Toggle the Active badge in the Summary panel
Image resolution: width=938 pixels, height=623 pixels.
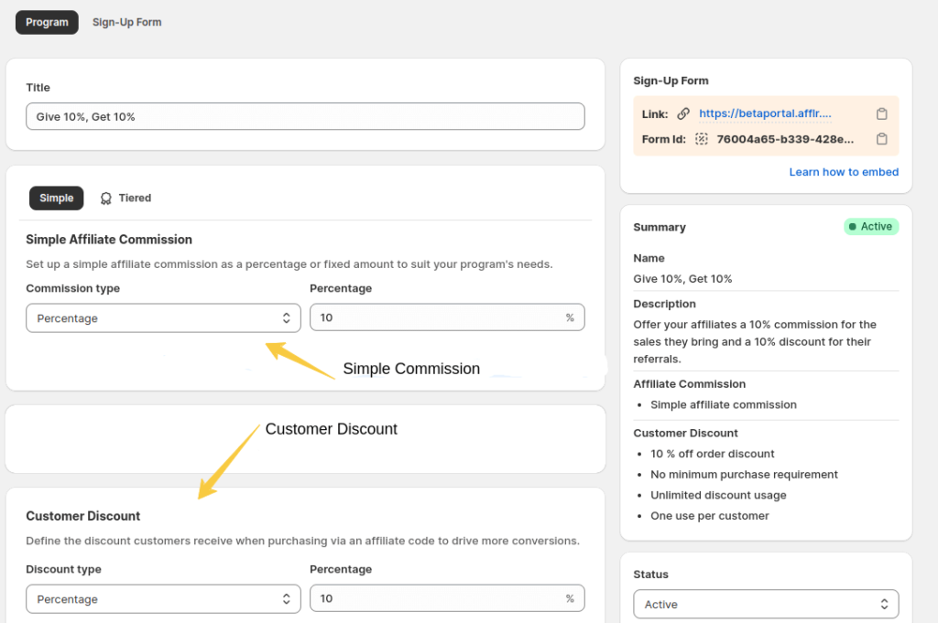click(x=870, y=226)
